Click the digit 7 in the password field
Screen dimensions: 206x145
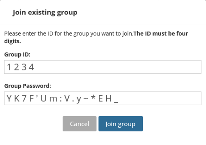pos(24,99)
